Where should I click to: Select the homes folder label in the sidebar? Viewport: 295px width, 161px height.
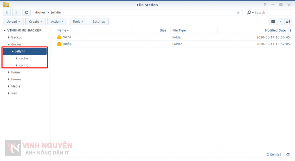coord(16,79)
